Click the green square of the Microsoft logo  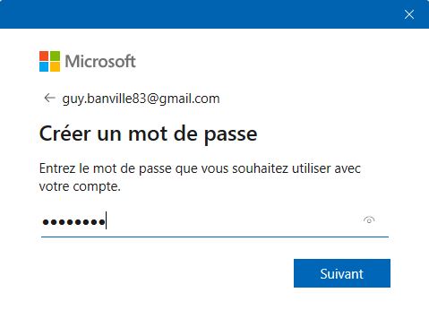[x=55, y=56]
